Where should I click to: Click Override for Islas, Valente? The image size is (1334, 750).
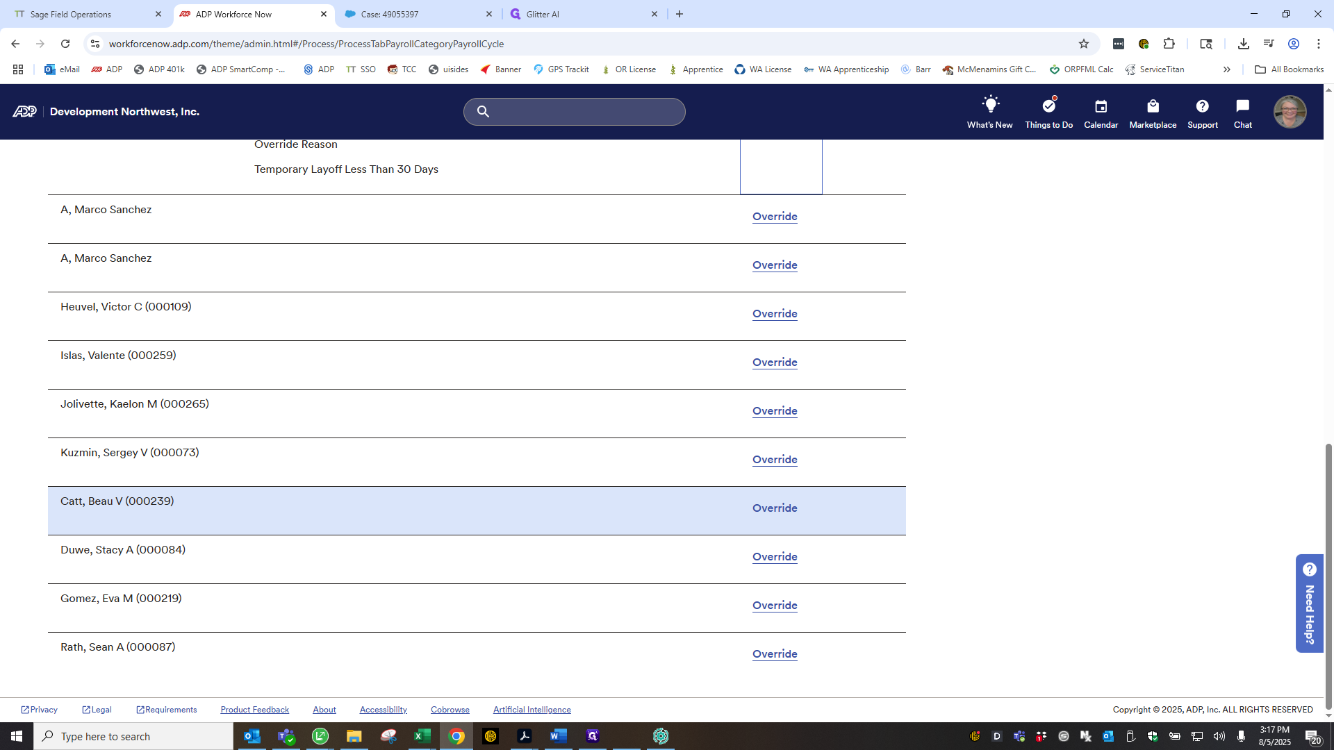[x=775, y=362]
